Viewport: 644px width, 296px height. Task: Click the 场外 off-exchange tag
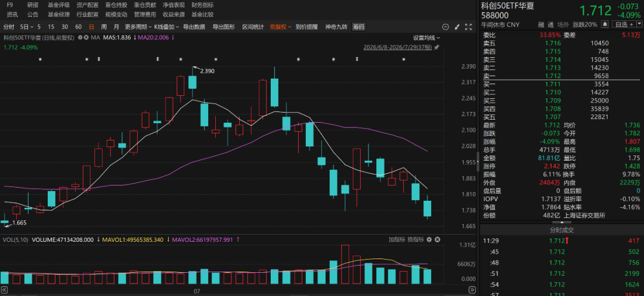click(563, 24)
